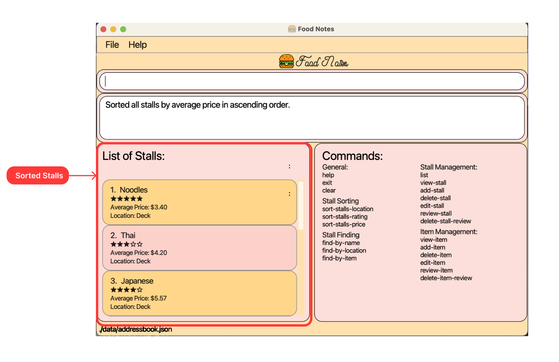Click the 'Stall Finding' heading
The height and width of the screenshot is (362, 559).
341,235
